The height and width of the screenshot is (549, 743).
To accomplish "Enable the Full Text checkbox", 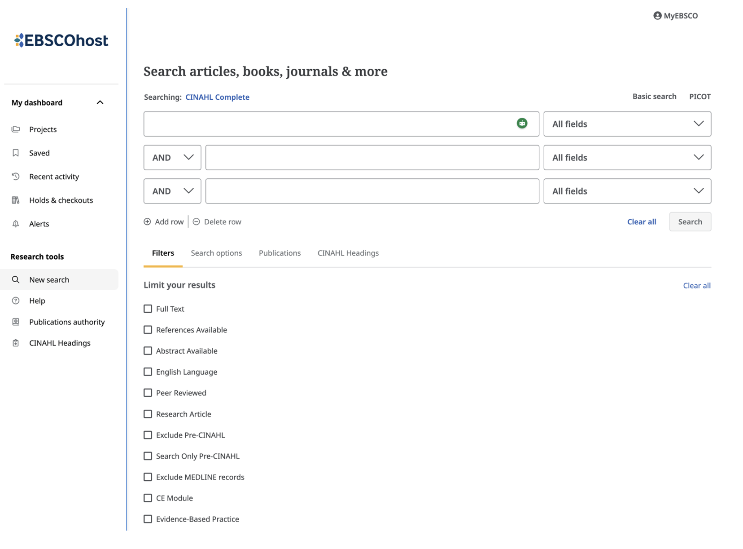I will point(148,309).
